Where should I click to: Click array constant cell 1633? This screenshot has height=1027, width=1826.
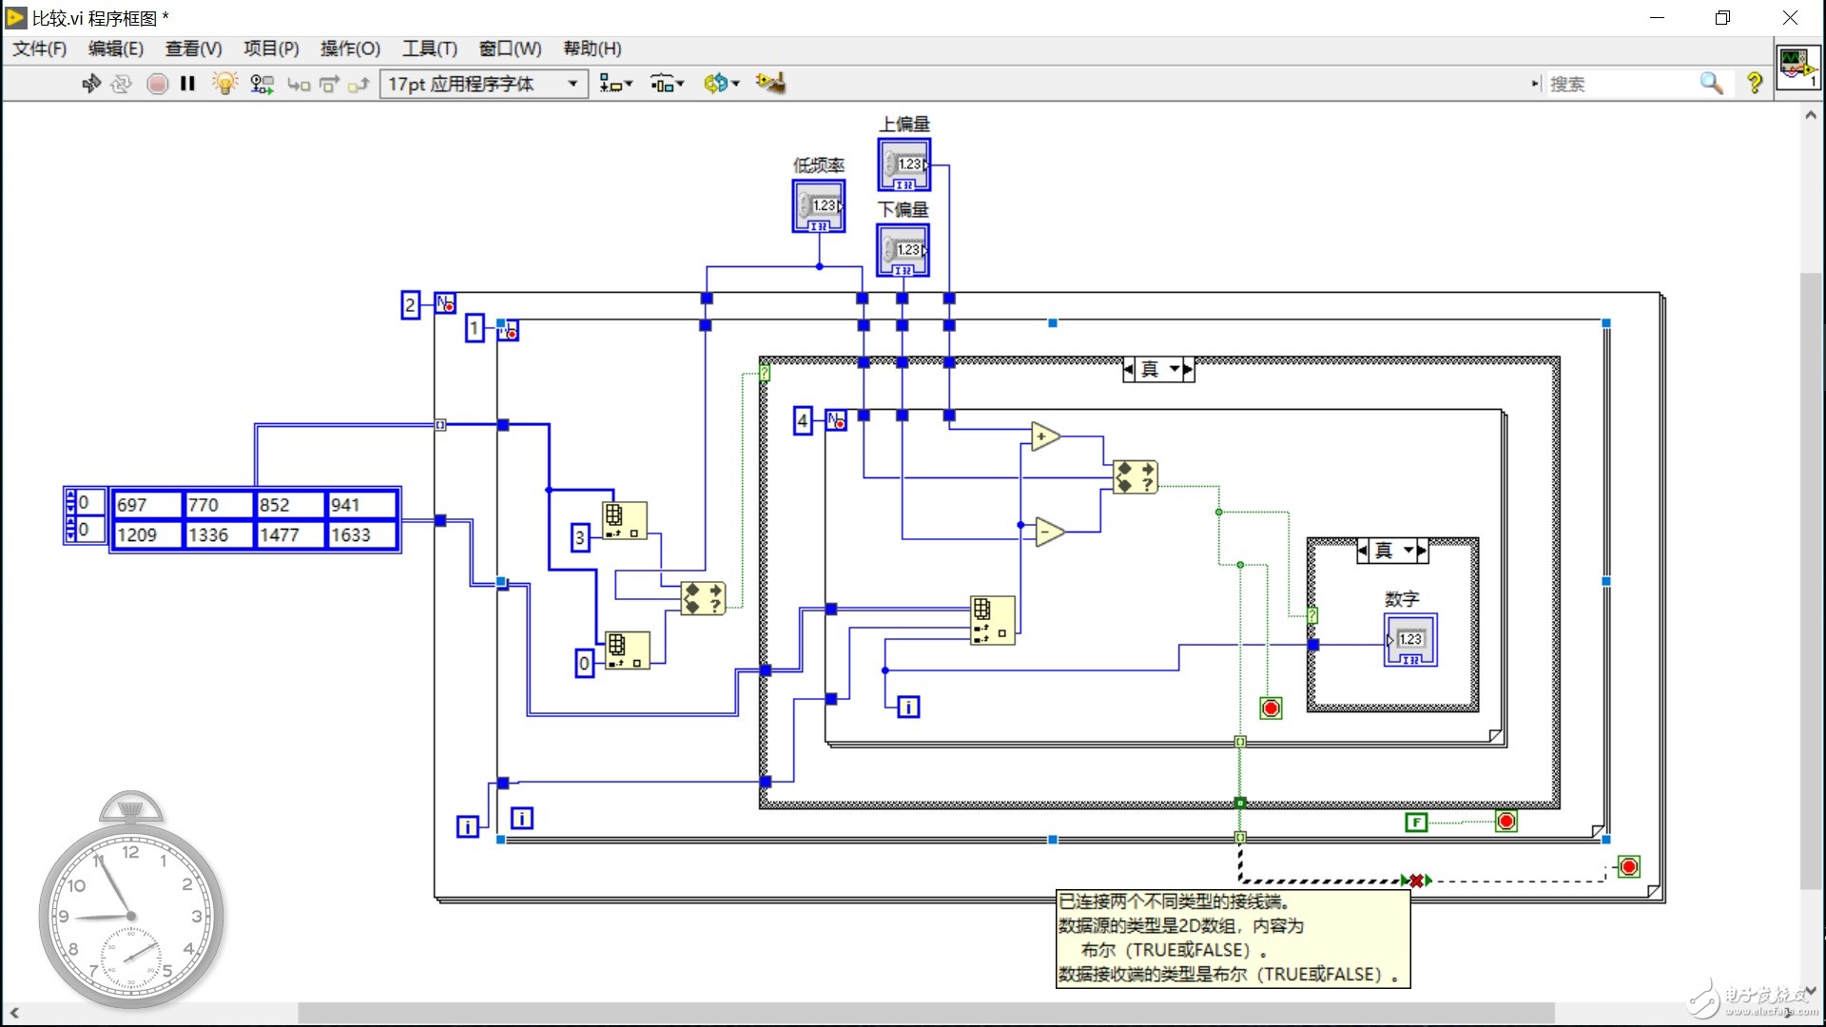(x=361, y=534)
